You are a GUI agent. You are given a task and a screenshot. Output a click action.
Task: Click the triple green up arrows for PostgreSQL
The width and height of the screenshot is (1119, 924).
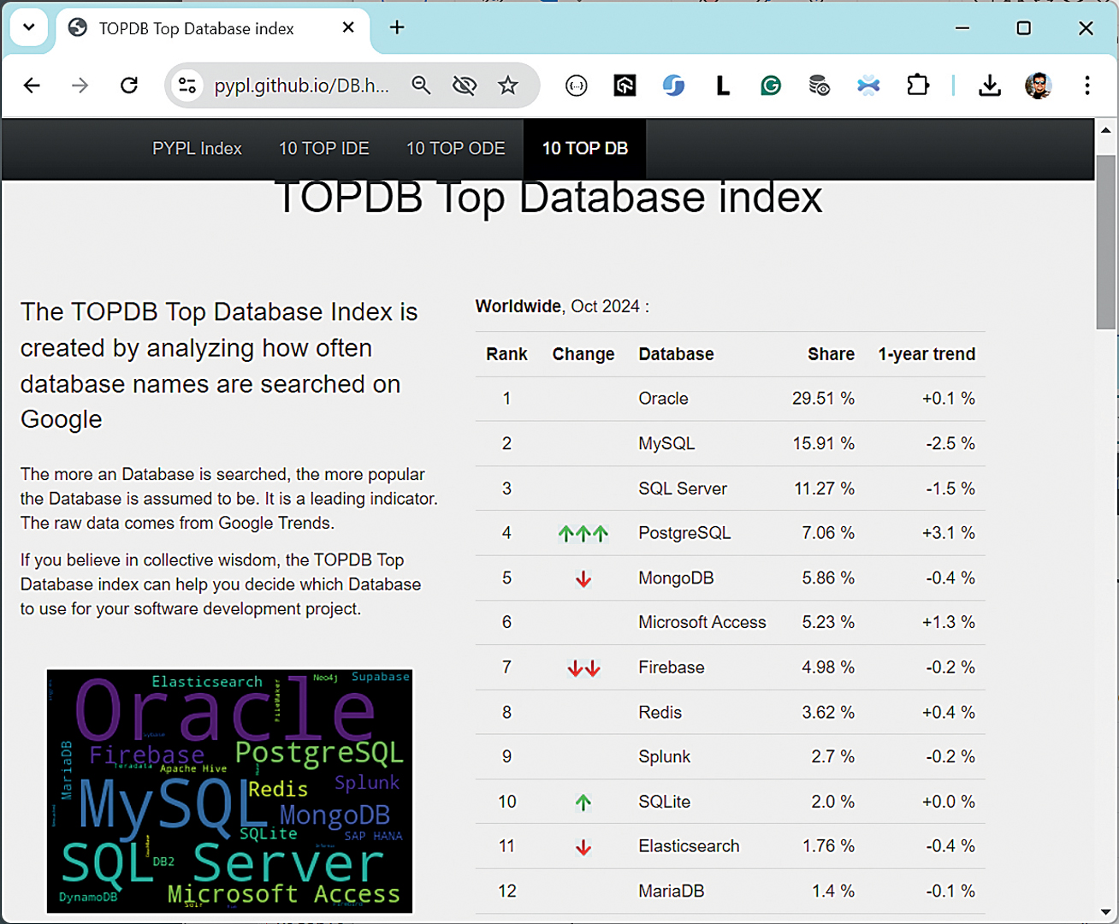583,534
